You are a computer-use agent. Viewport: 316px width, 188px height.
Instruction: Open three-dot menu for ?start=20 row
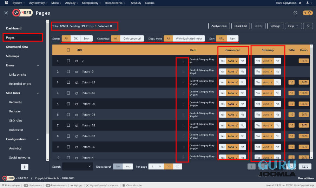(x=183, y=104)
